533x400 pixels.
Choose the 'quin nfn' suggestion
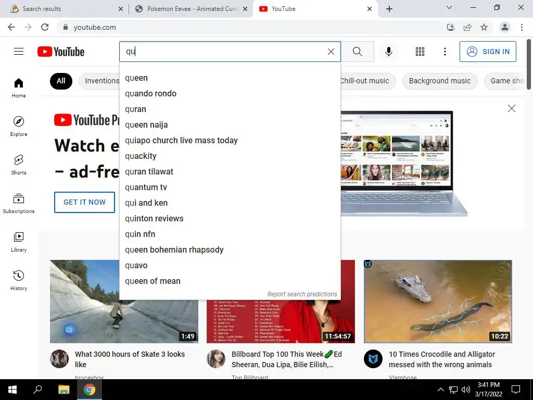230,234
